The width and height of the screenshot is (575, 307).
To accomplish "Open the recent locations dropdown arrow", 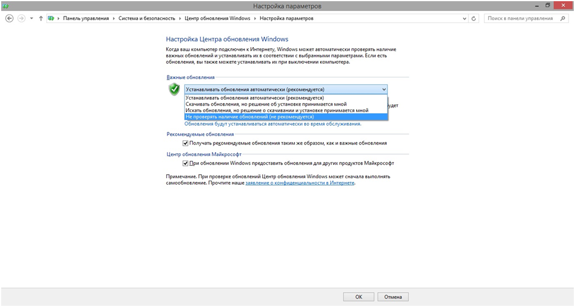I will [x=32, y=18].
